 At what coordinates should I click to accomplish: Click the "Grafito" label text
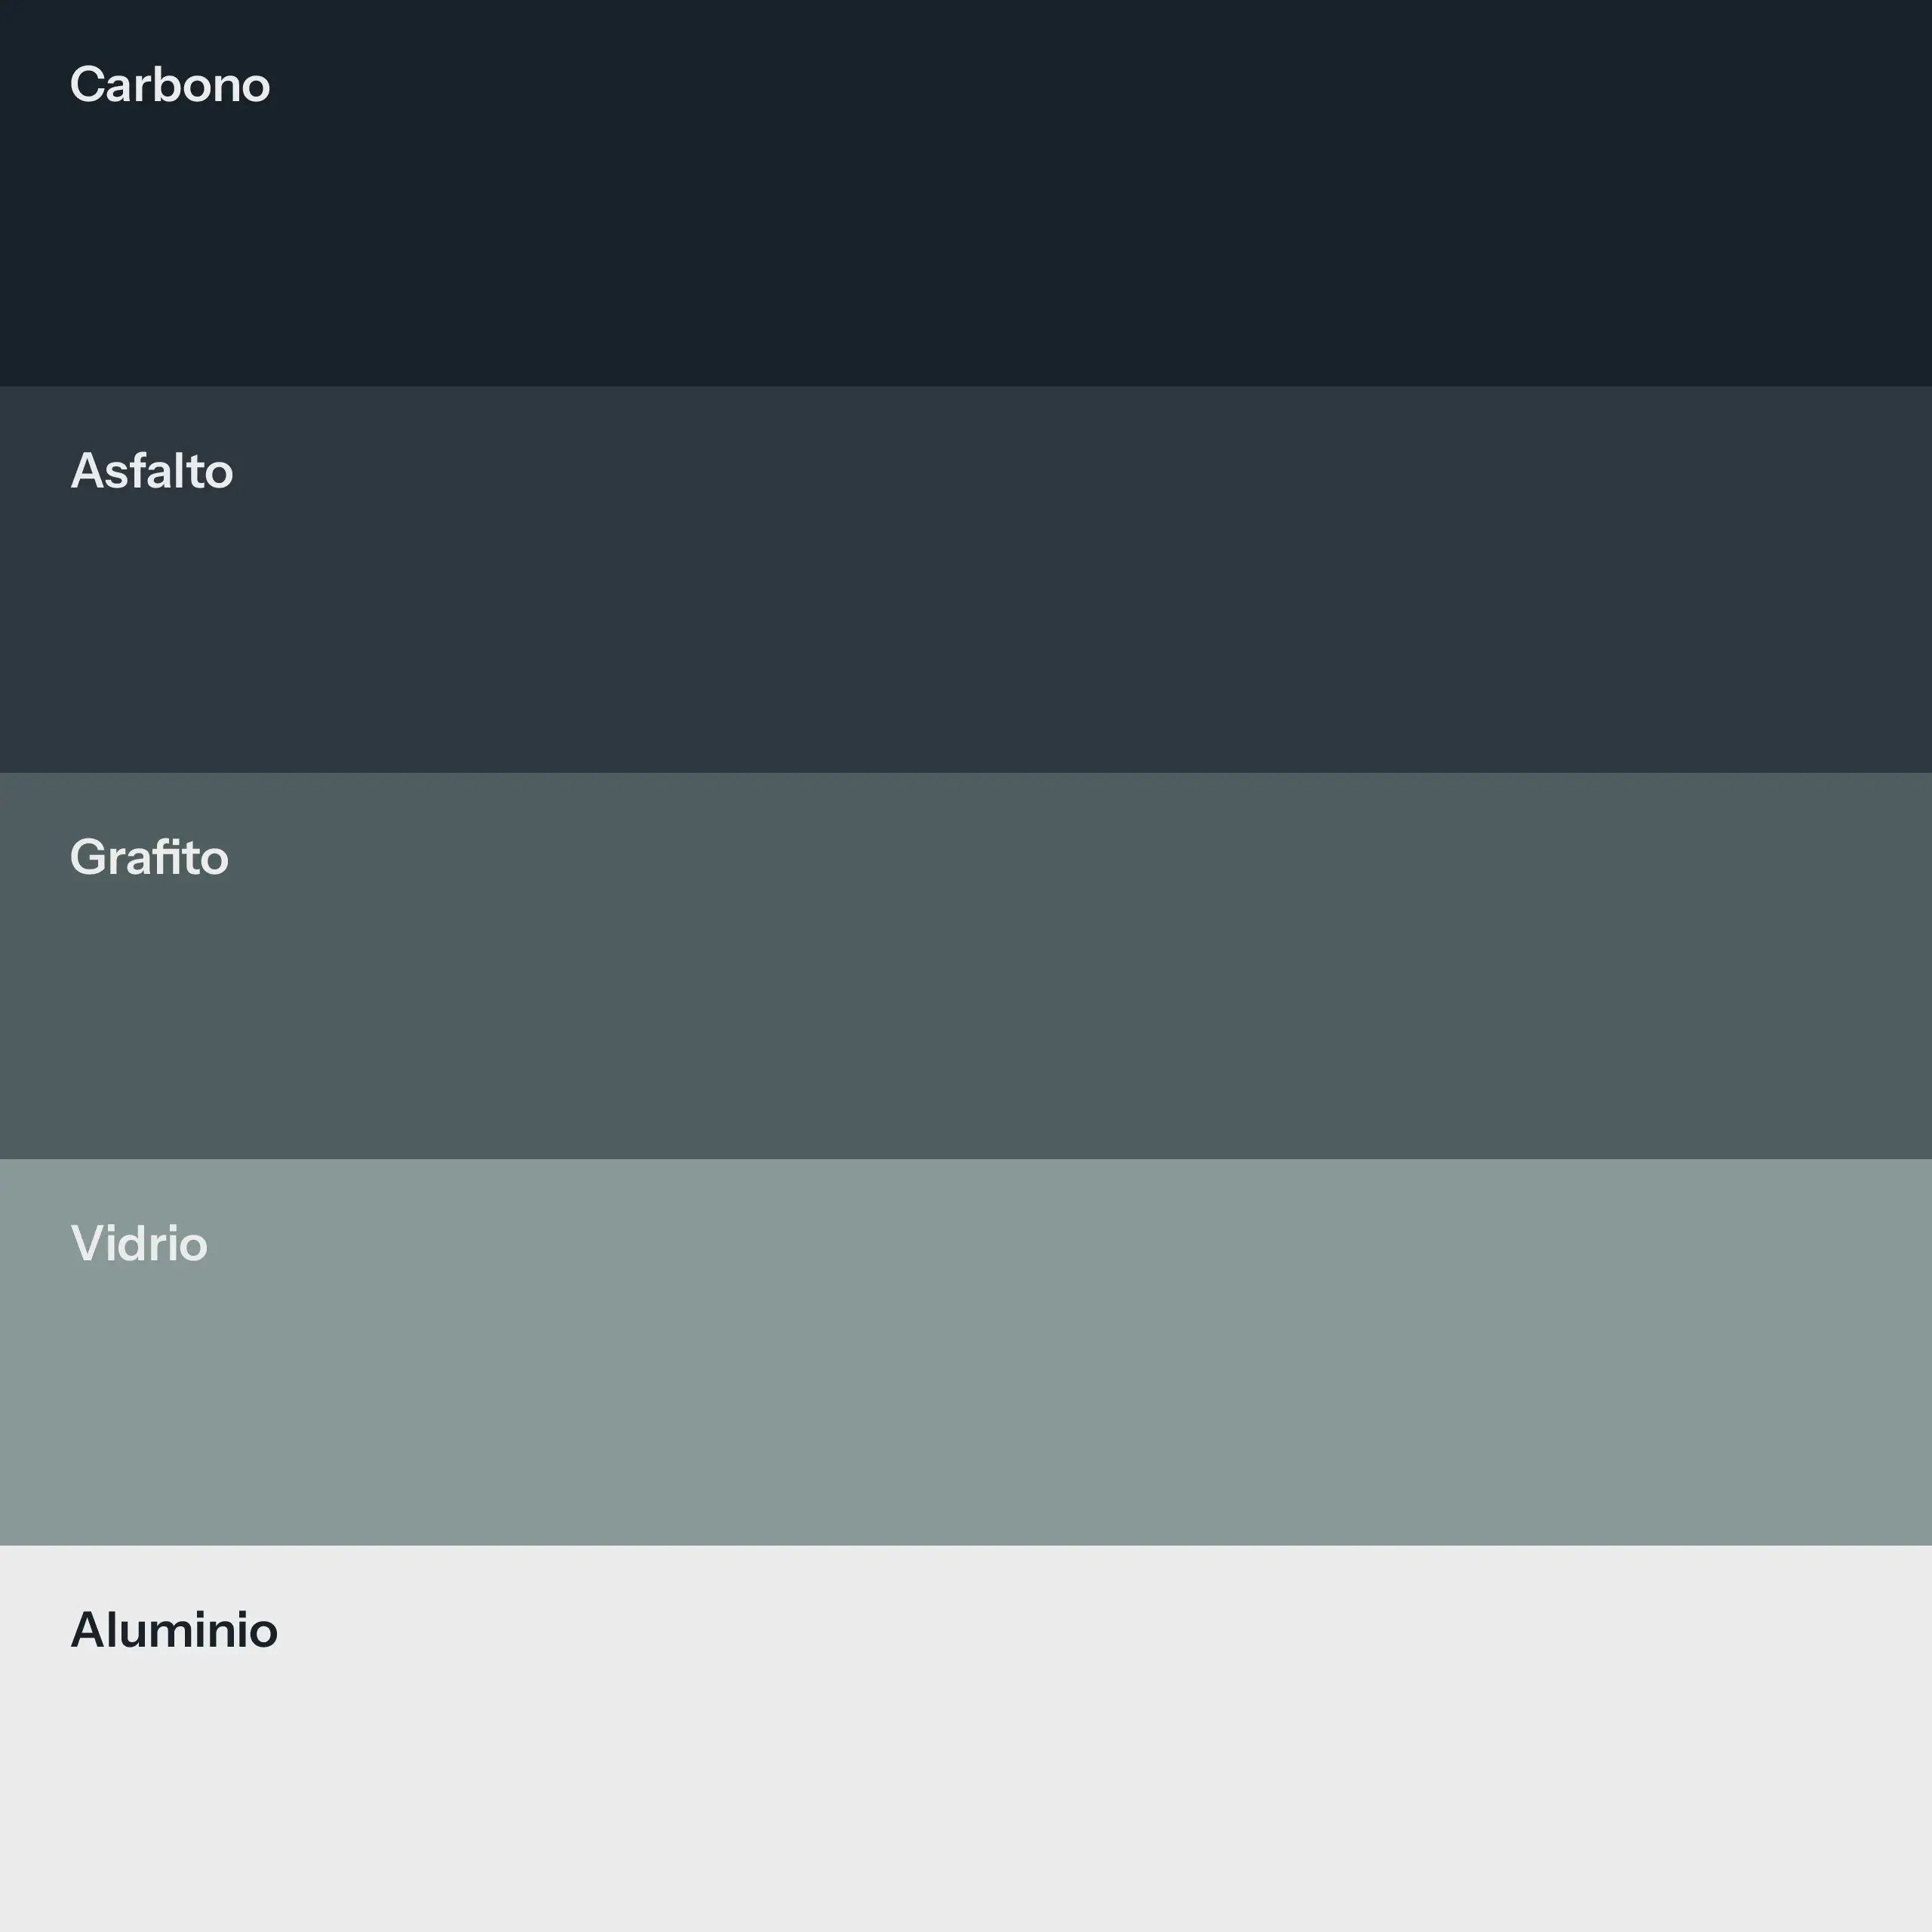click(150, 857)
